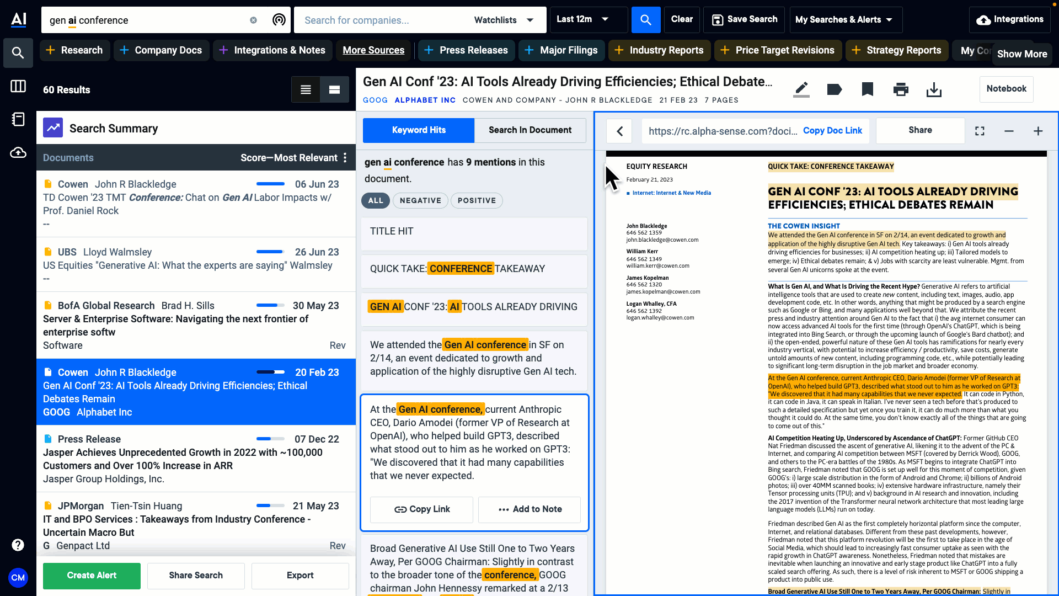
Task: Download the current document
Action: [934, 89]
